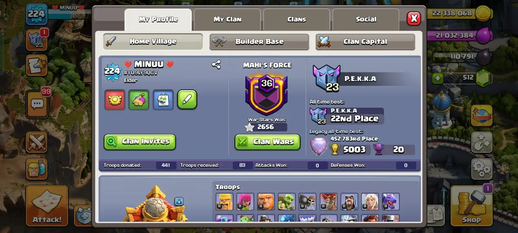Open the Clan Wars button
The width and height of the screenshot is (518, 233).
pyautogui.click(x=267, y=142)
